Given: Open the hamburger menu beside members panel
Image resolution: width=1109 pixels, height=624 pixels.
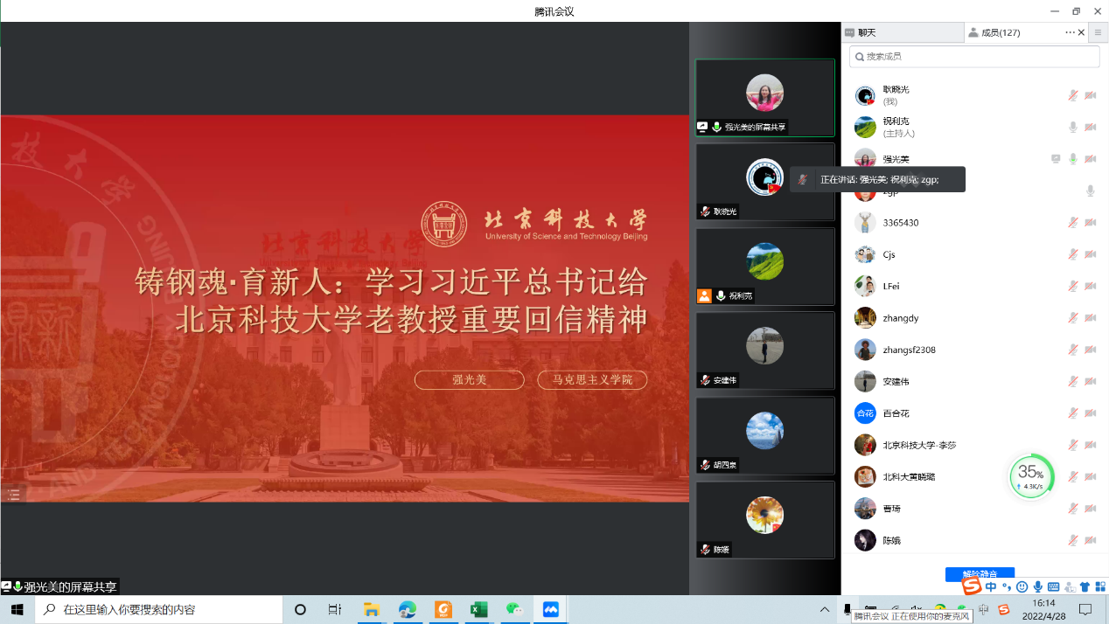Looking at the screenshot, I should 1099,31.
